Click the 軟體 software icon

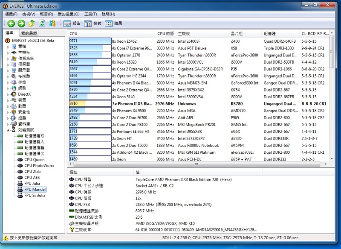pyautogui.click(x=14, y=106)
